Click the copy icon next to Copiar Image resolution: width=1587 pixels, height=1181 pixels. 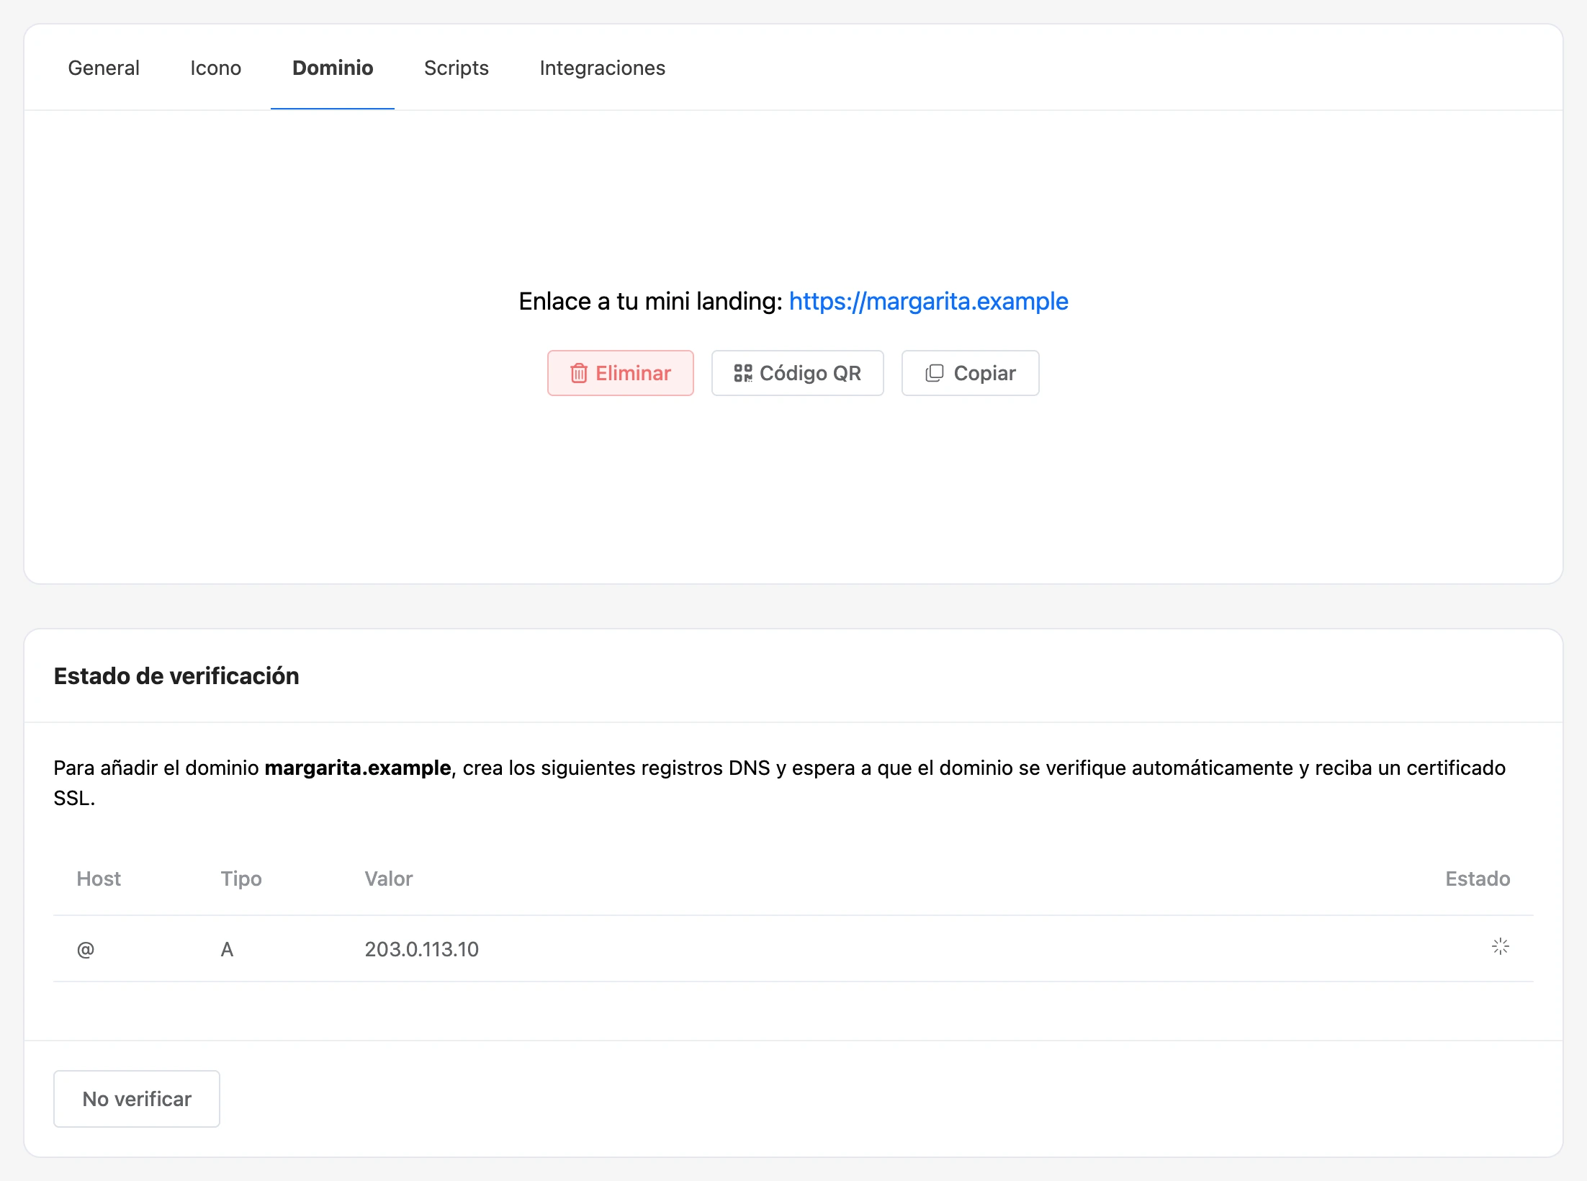coord(935,373)
